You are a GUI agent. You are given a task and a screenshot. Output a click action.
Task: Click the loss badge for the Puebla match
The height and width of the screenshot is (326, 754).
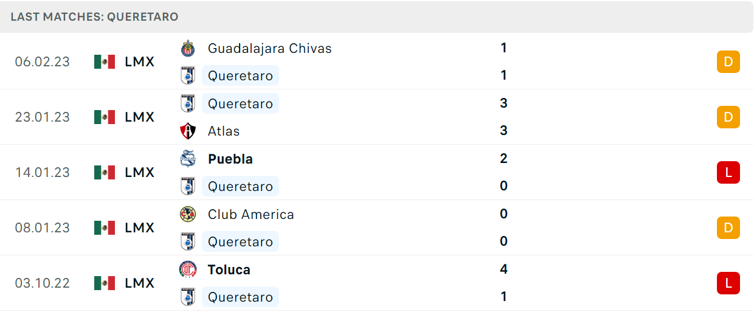click(728, 172)
